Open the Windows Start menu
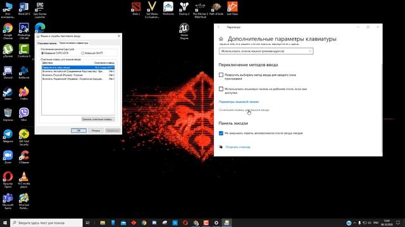Image resolution: width=405 pixels, height=227 pixels. pos(5,223)
